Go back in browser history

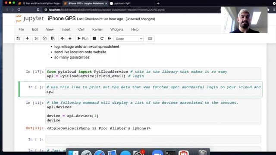click(7, 10)
